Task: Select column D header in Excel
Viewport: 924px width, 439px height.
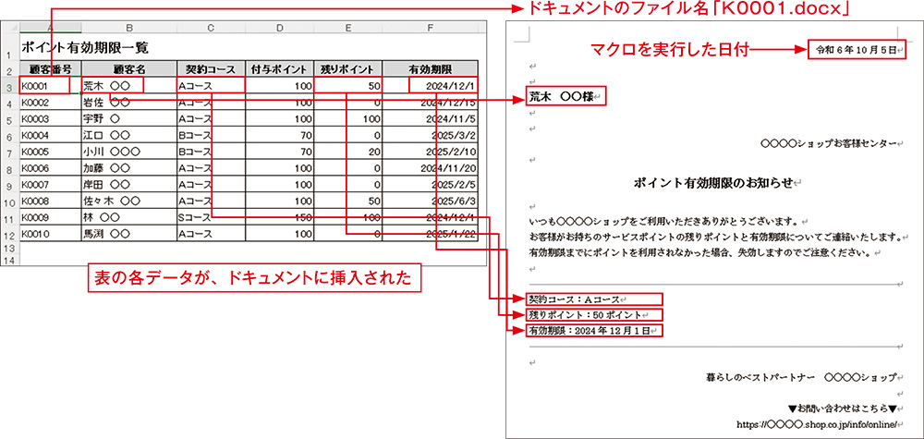Action: click(x=280, y=28)
